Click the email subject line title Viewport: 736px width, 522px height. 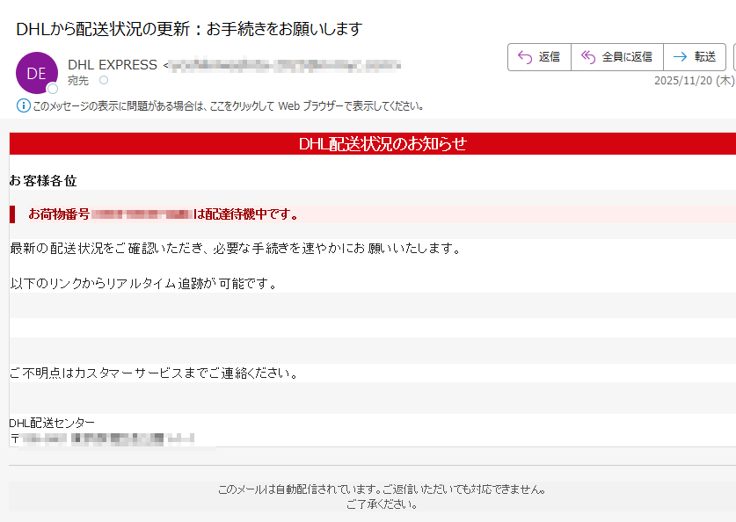tap(189, 29)
